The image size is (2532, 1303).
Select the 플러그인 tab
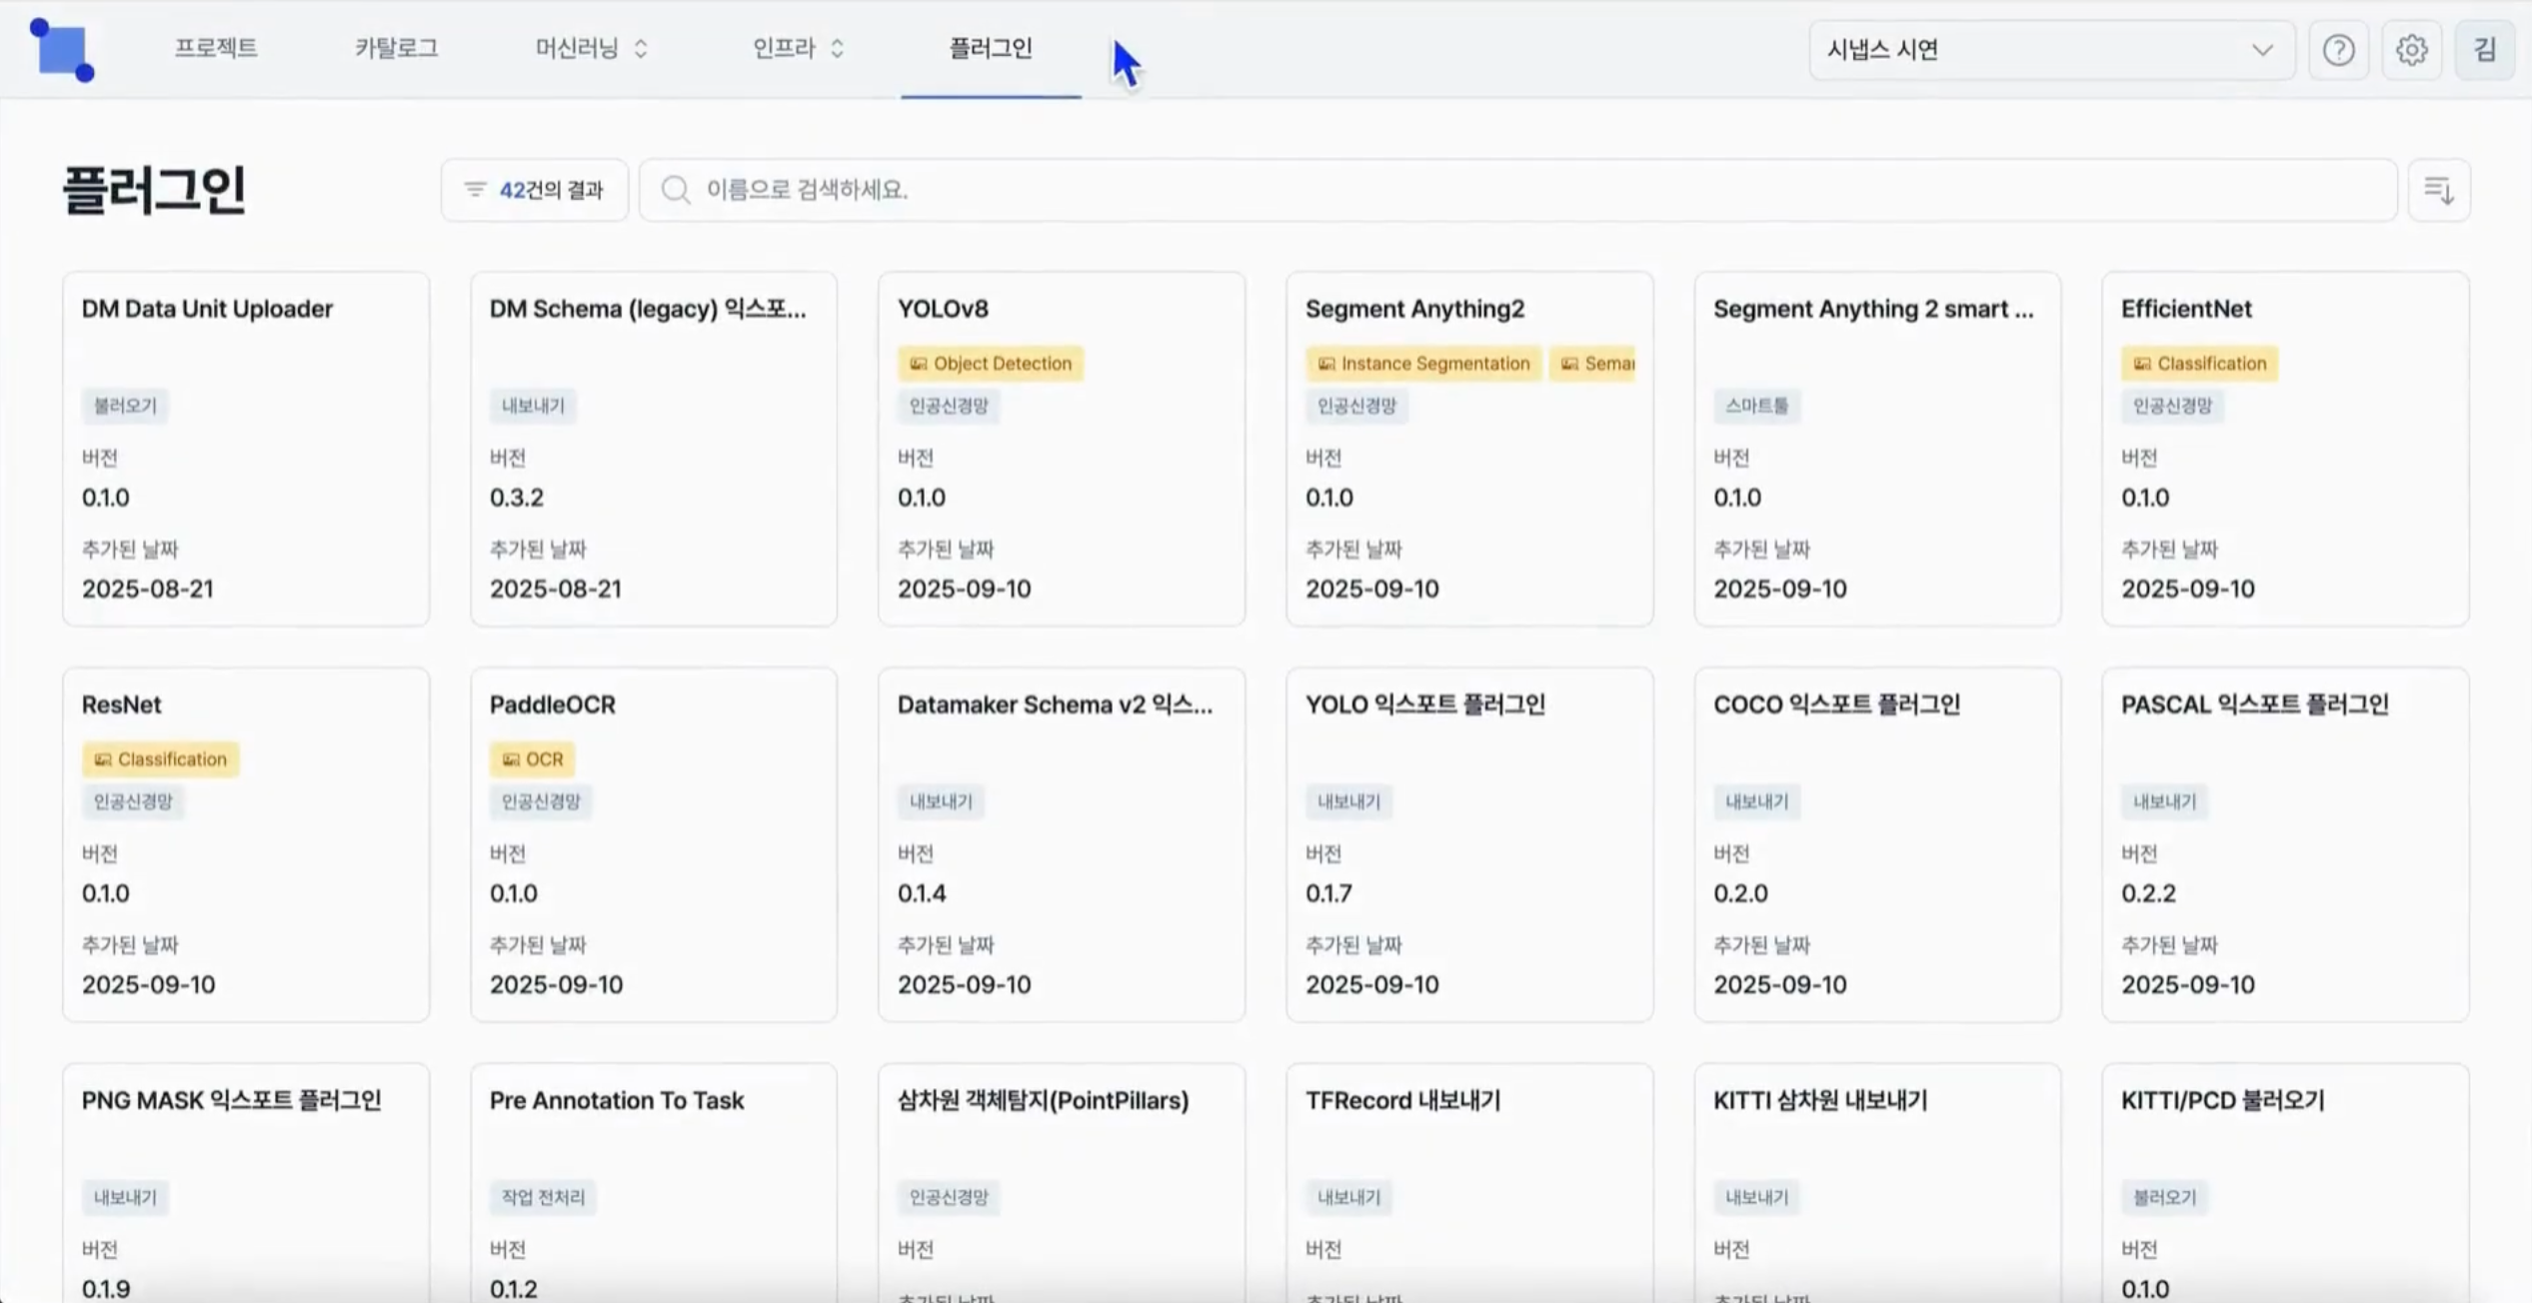point(990,48)
